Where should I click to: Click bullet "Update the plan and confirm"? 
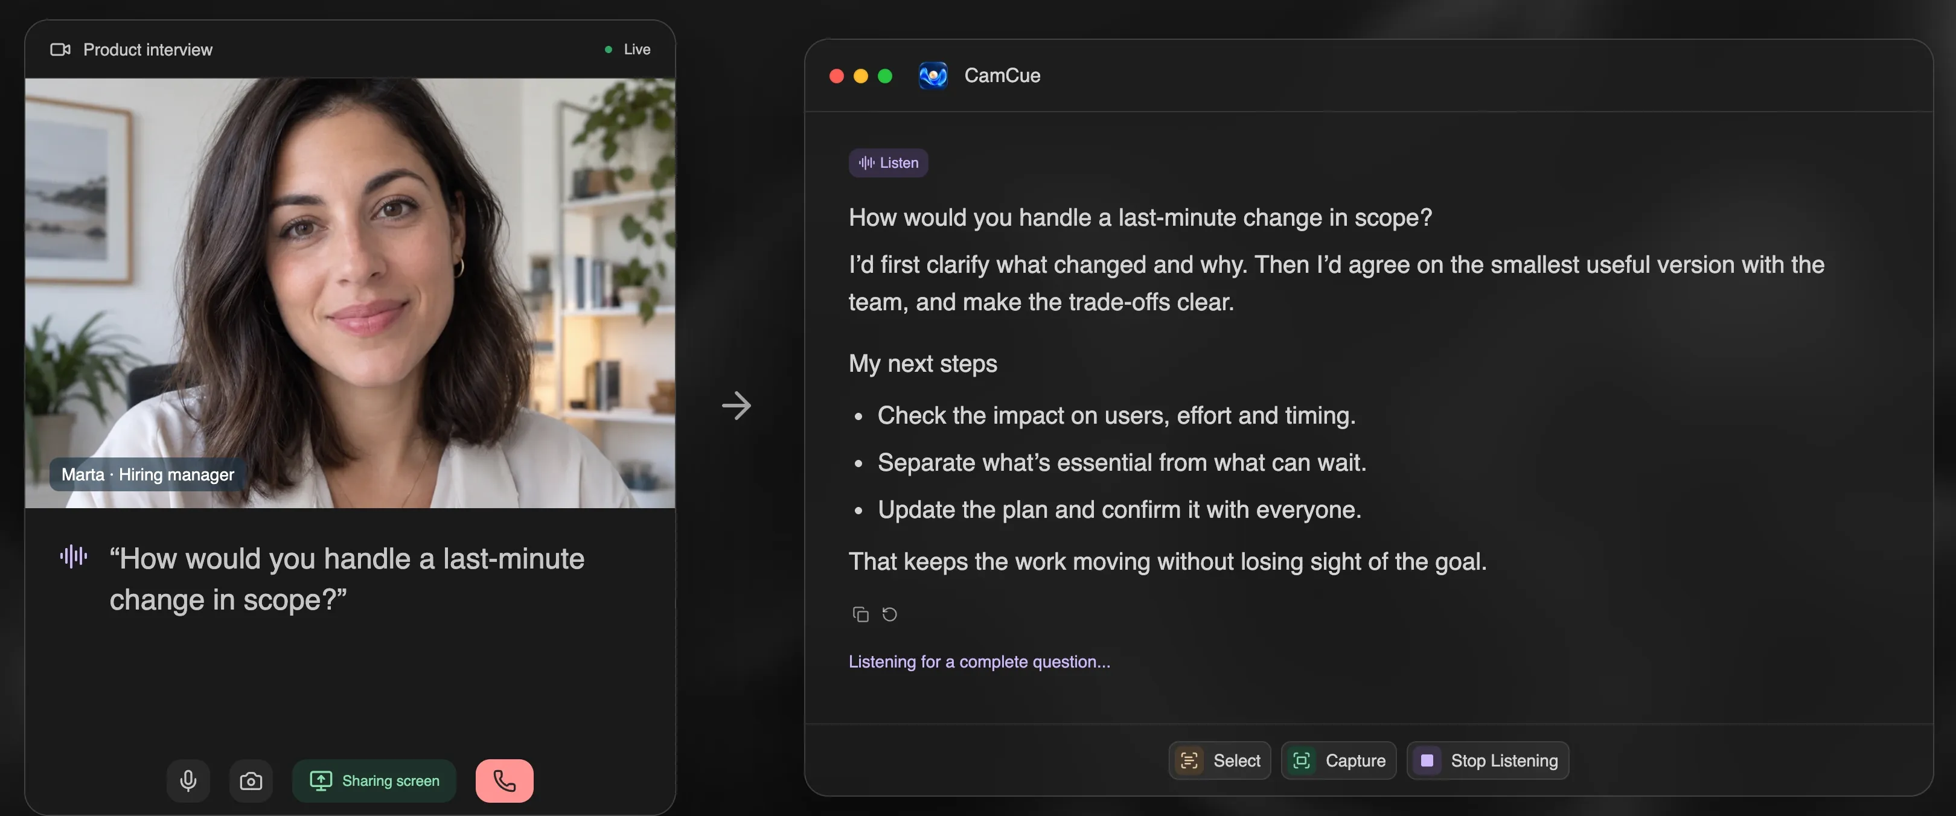pyautogui.click(x=1120, y=509)
